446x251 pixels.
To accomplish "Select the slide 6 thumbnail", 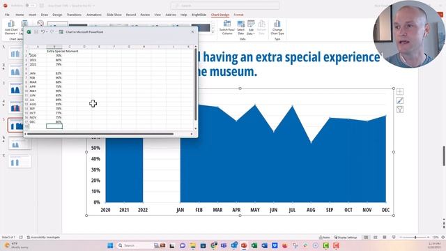I will click(x=20, y=144).
